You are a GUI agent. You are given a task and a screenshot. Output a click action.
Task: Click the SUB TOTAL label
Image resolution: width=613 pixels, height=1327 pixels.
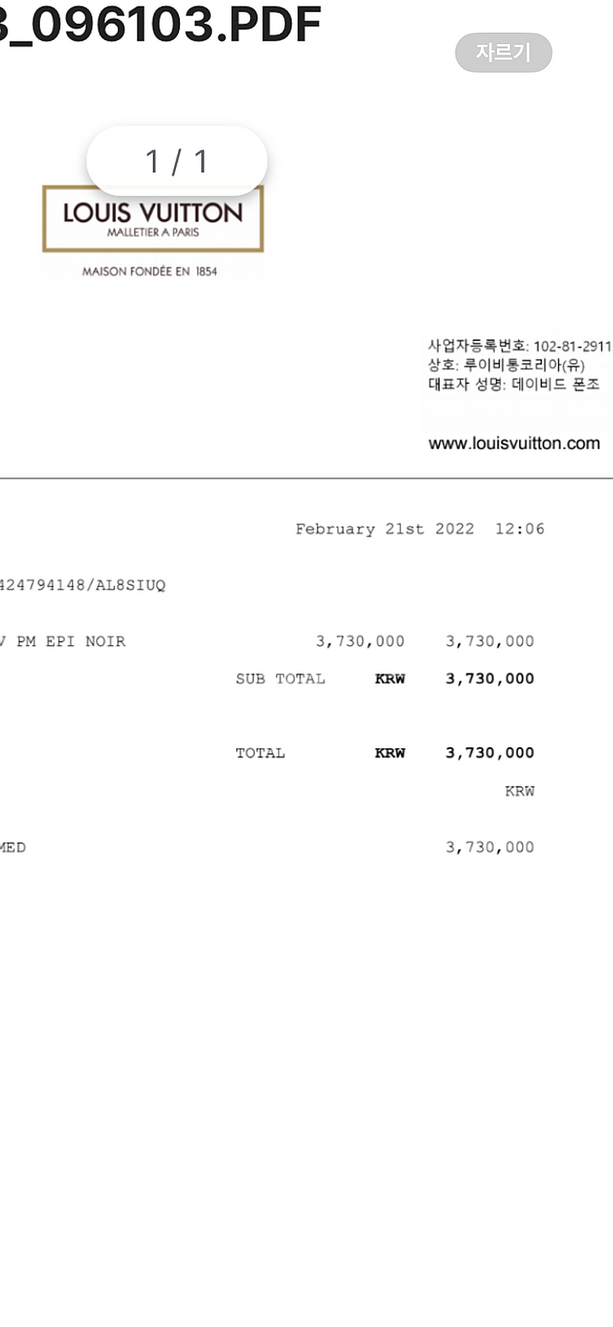coord(280,679)
